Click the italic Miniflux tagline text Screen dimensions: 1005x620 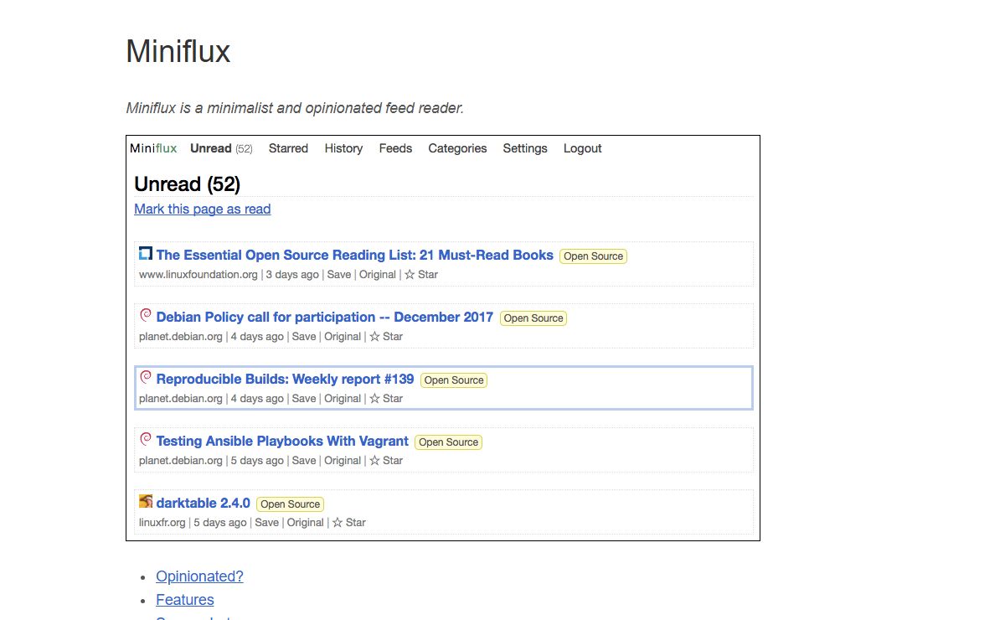[x=295, y=108]
